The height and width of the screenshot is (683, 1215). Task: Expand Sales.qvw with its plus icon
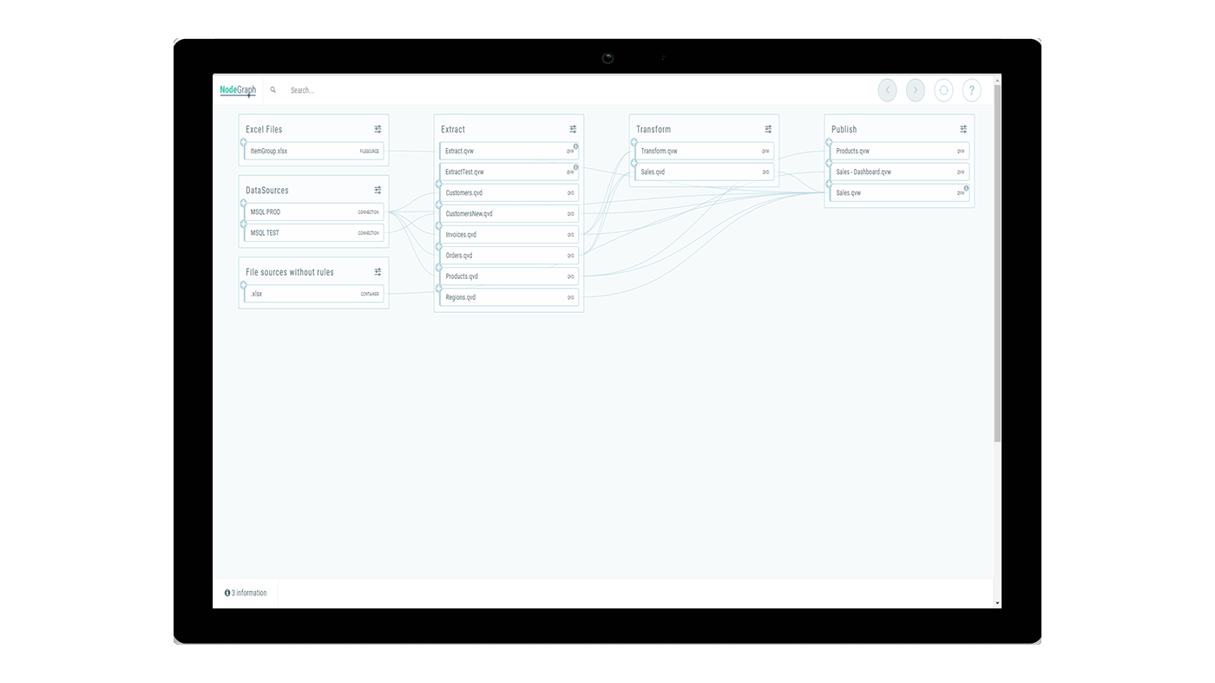(830, 184)
